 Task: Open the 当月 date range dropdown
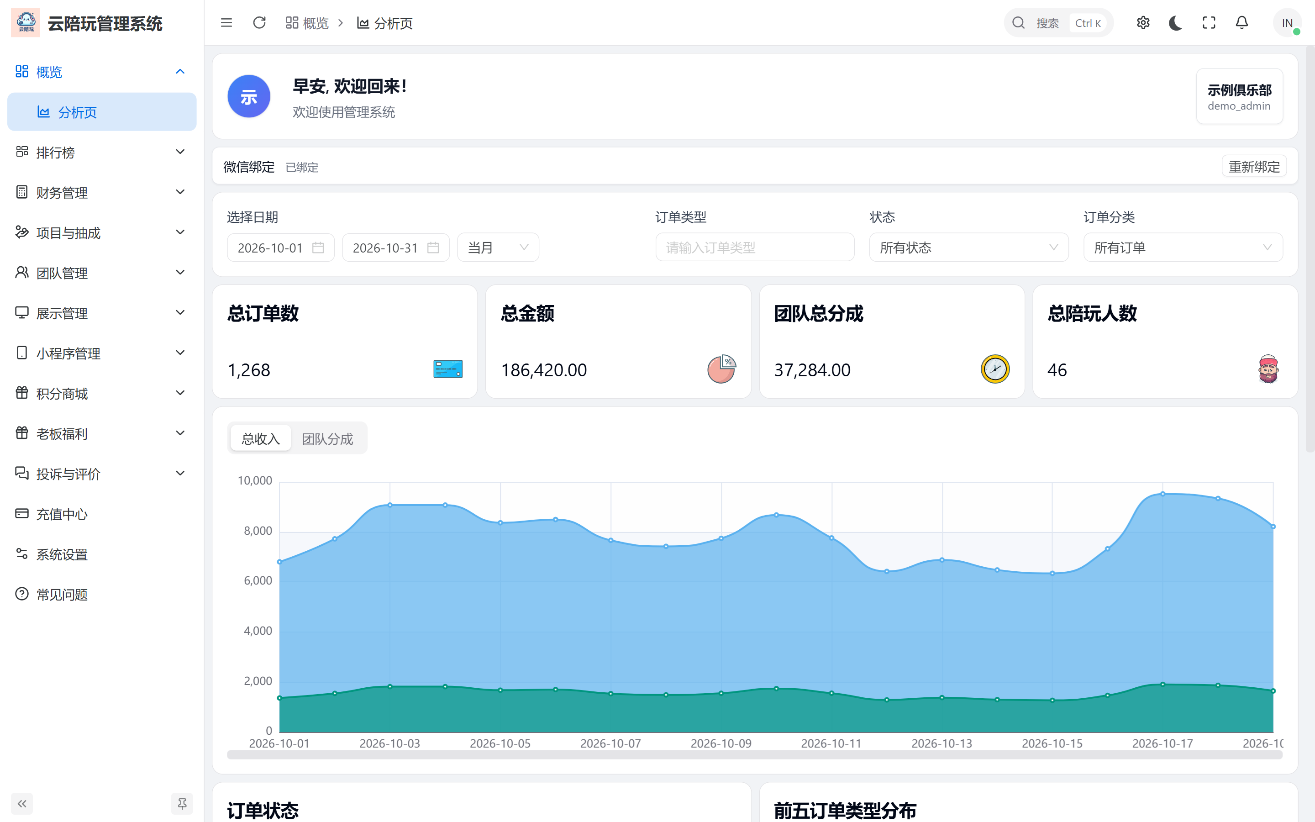[498, 248]
